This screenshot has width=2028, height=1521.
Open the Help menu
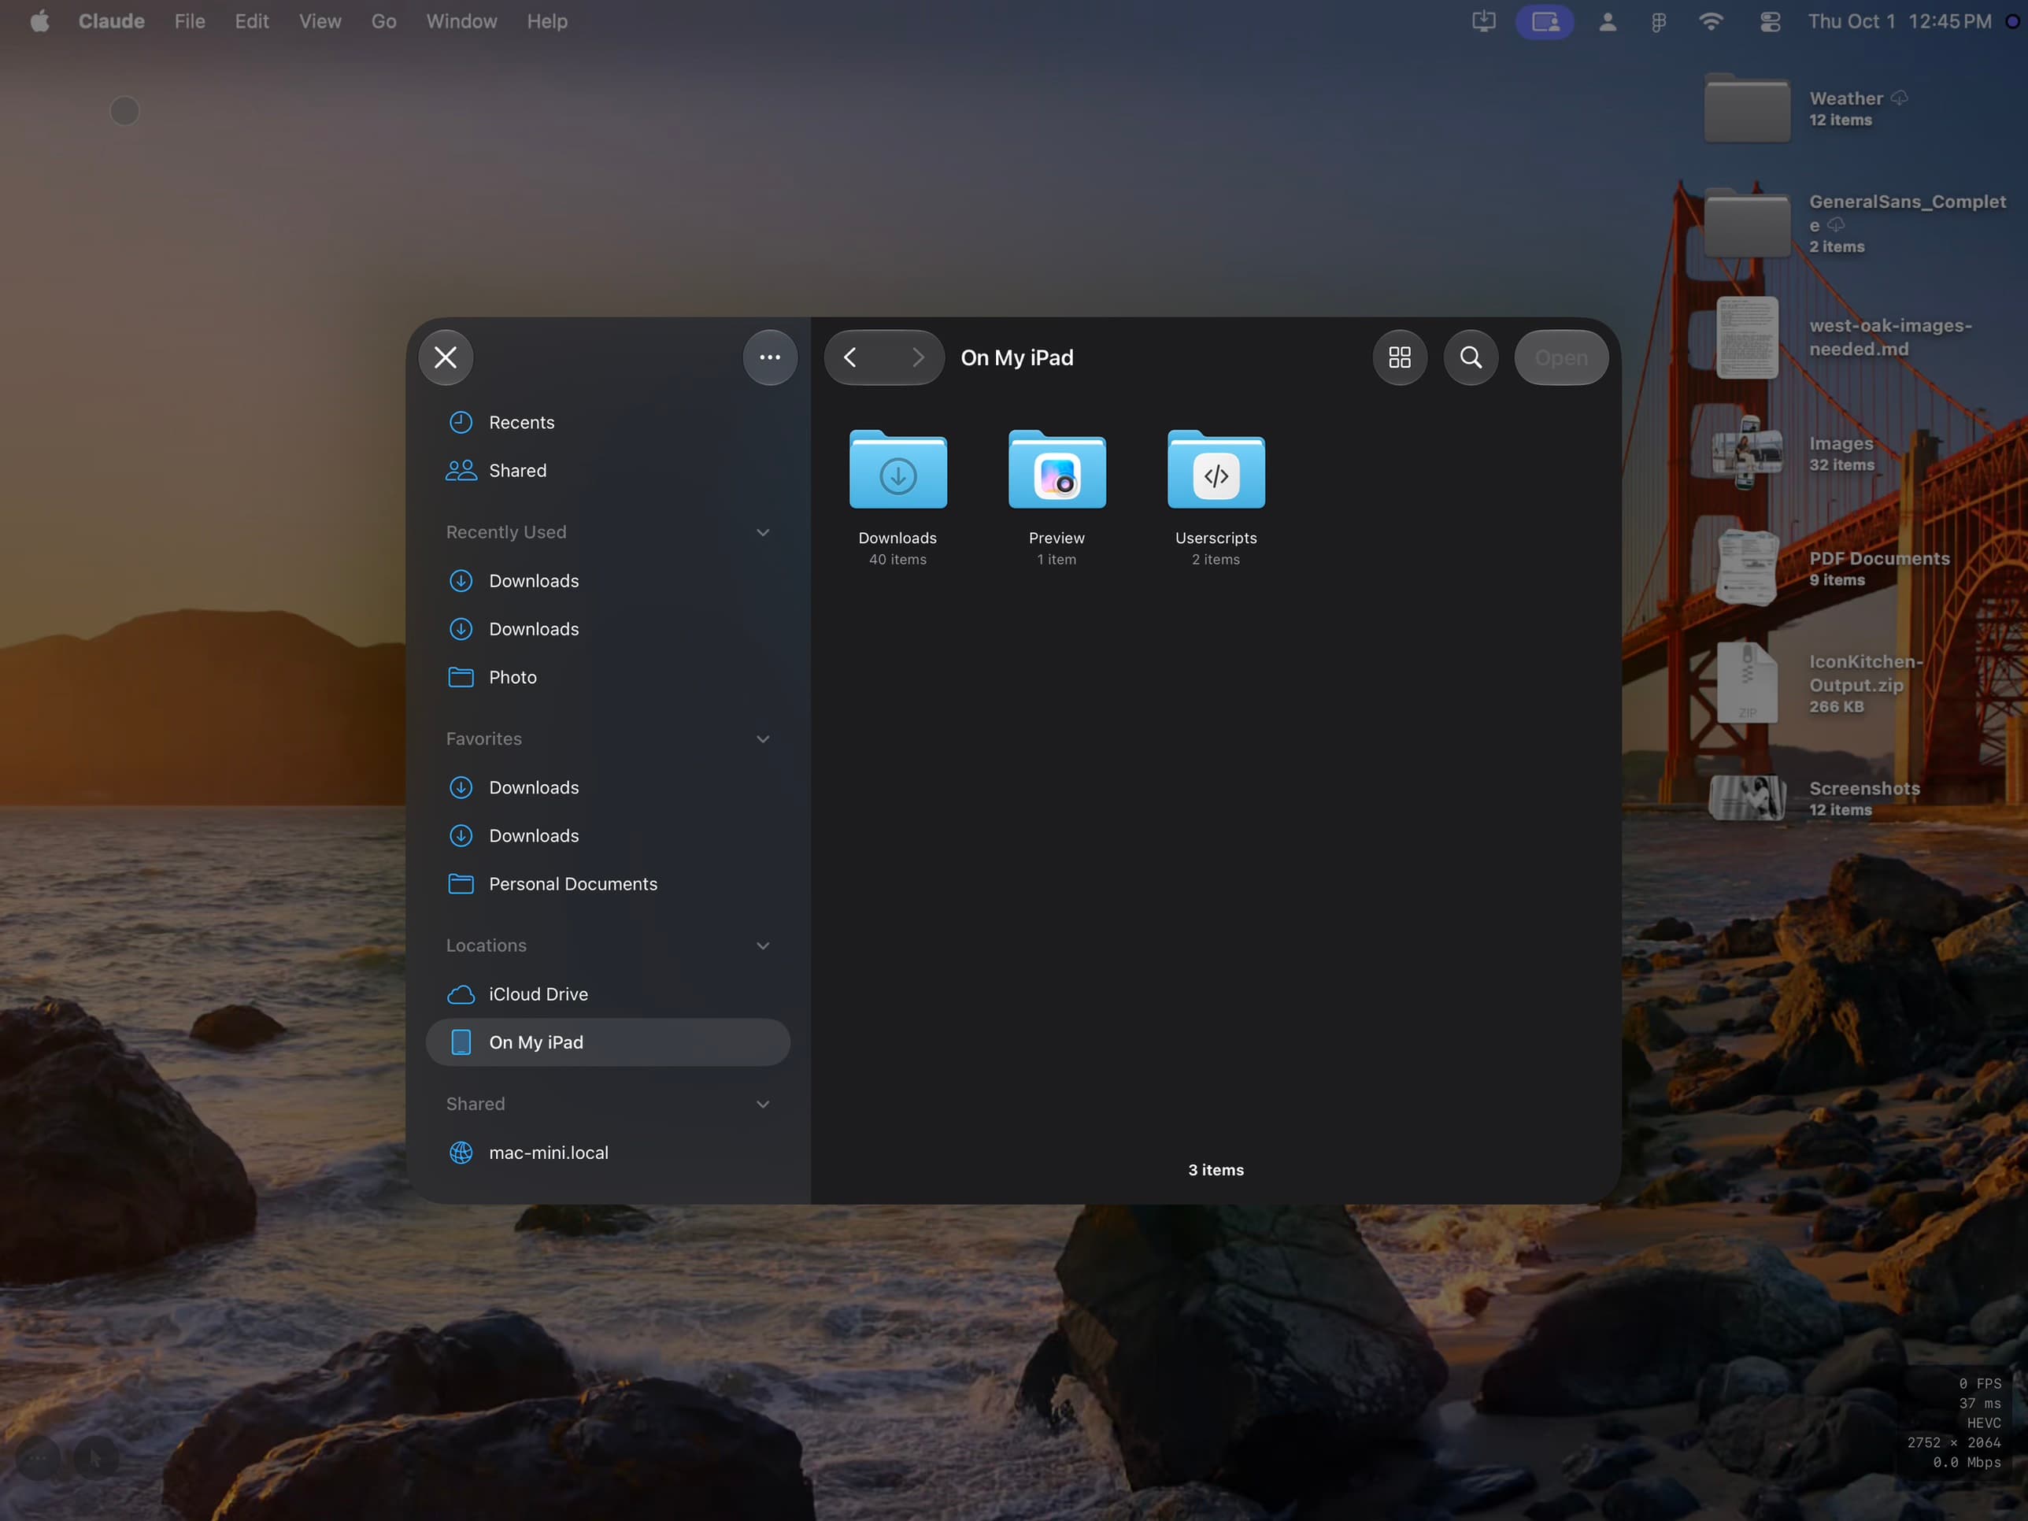coord(547,21)
